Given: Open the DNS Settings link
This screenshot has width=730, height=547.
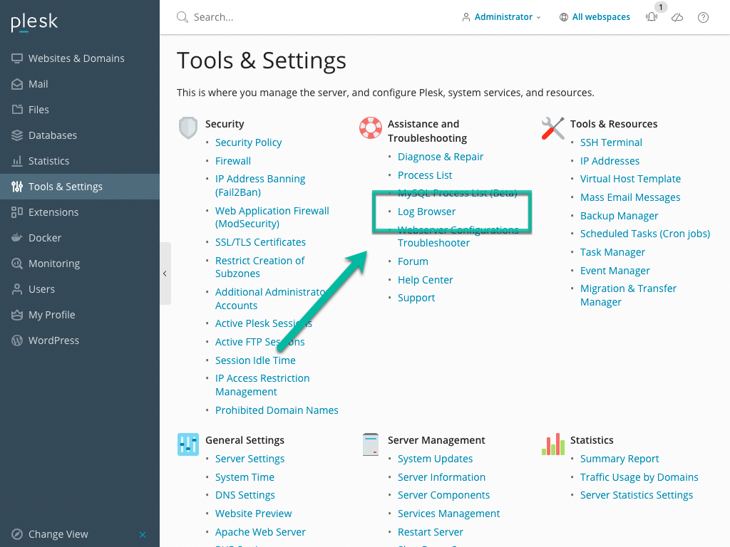Looking at the screenshot, I should (245, 496).
